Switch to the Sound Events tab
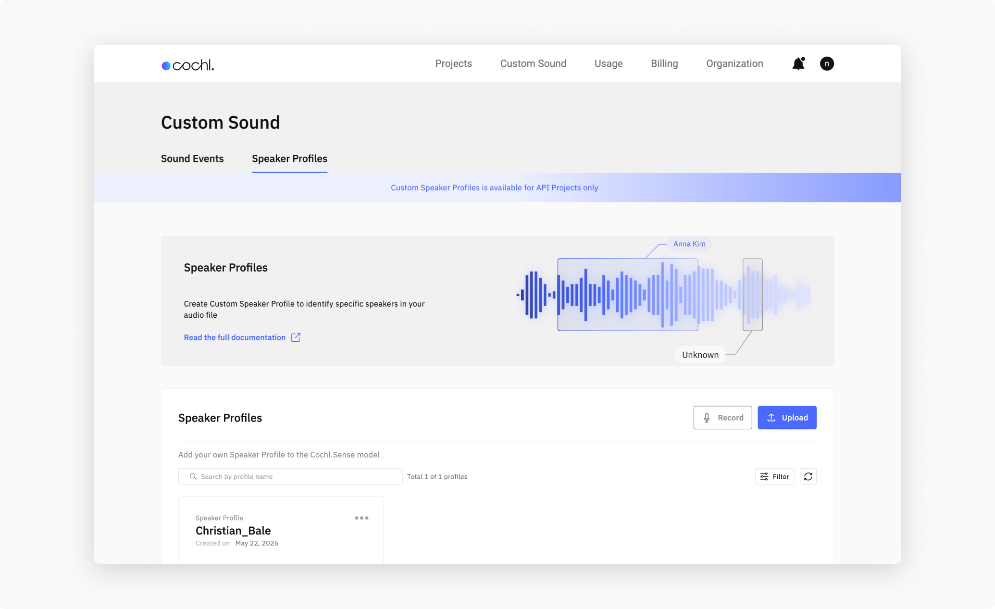 pos(192,159)
